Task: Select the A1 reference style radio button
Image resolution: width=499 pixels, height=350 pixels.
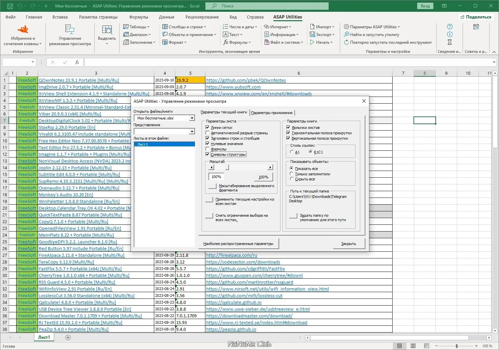Action: pyautogui.click(x=292, y=152)
